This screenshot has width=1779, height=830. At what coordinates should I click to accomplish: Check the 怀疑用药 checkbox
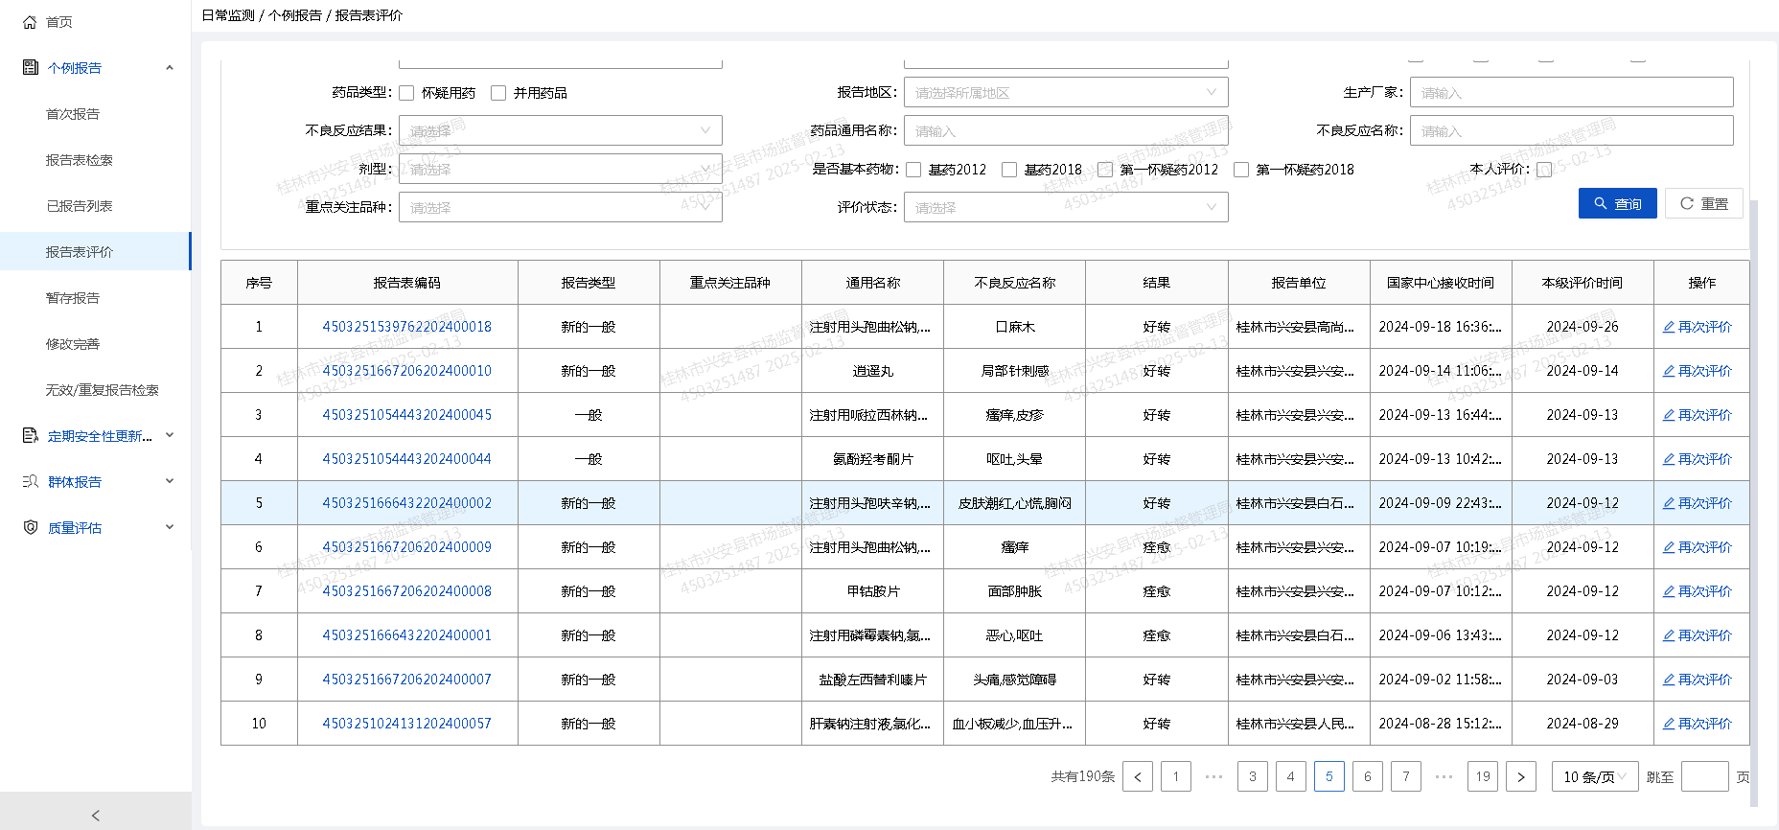[406, 93]
